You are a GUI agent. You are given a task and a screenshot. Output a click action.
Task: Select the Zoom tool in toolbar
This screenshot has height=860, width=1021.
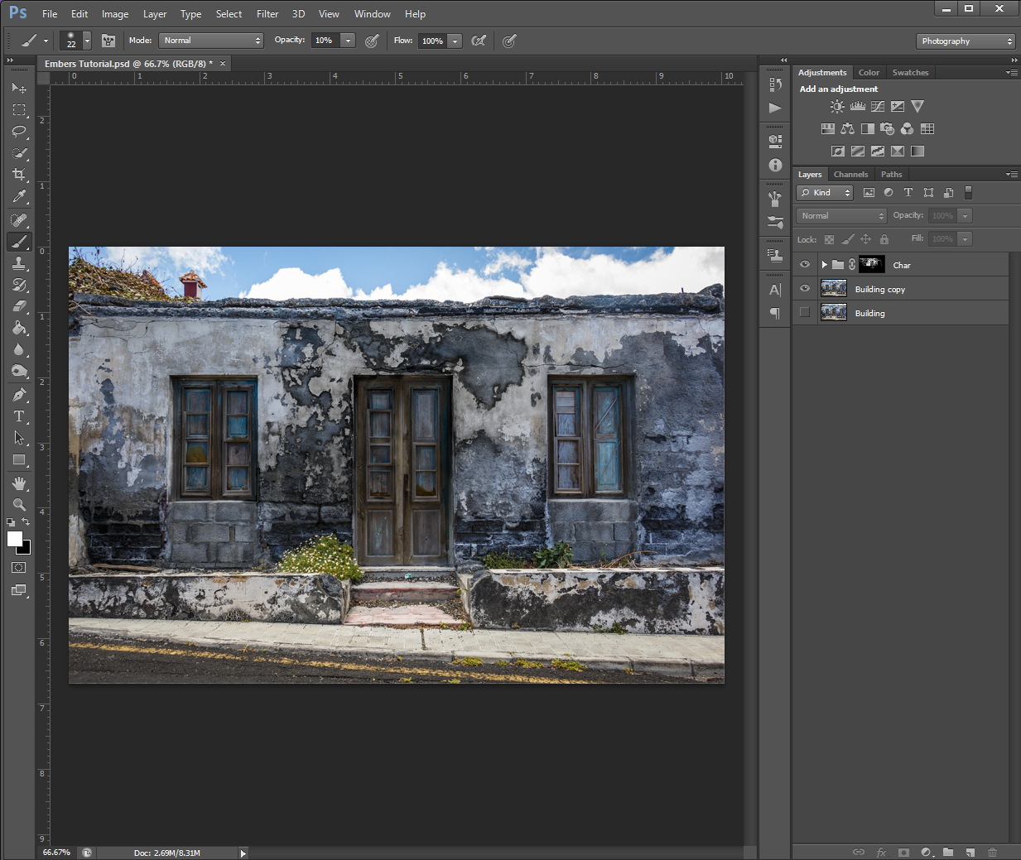tap(19, 505)
